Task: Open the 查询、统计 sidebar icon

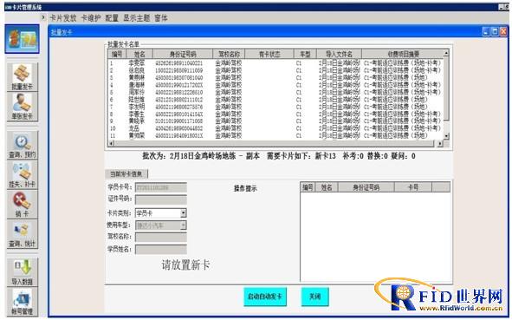Action: [x=23, y=233]
